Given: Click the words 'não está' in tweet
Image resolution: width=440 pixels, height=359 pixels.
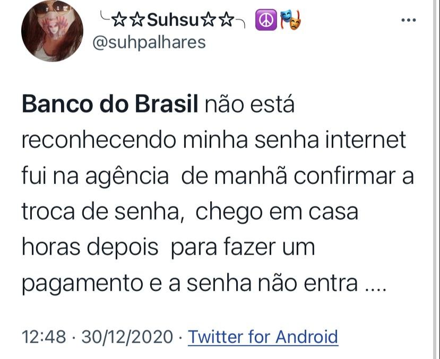Looking at the screenshot, I should (x=250, y=104).
